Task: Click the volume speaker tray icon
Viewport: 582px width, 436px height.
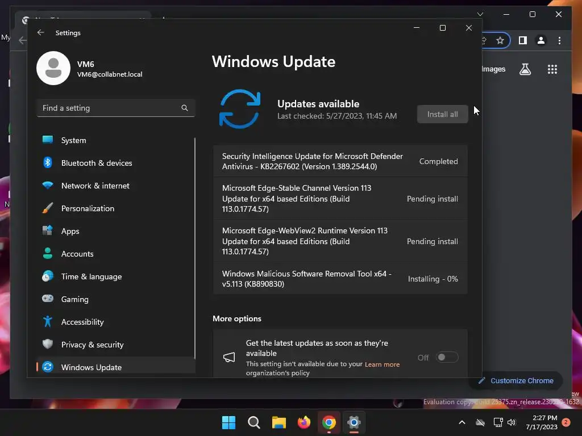Action: (x=512, y=422)
